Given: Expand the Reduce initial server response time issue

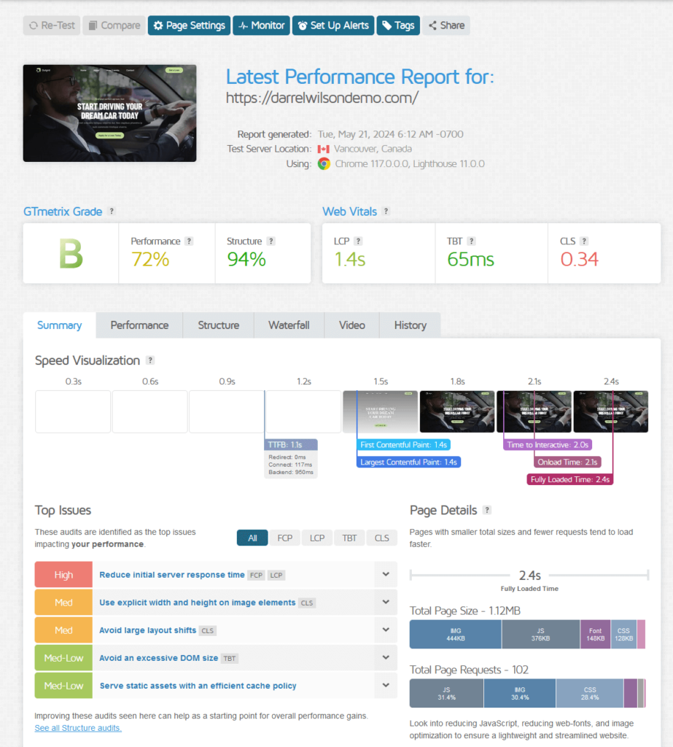Looking at the screenshot, I should click(x=386, y=575).
